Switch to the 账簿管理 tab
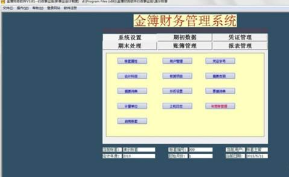The image size is (289, 177). pos(185,45)
